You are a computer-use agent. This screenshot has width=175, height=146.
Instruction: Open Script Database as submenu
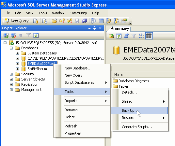(x=82, y=82)
